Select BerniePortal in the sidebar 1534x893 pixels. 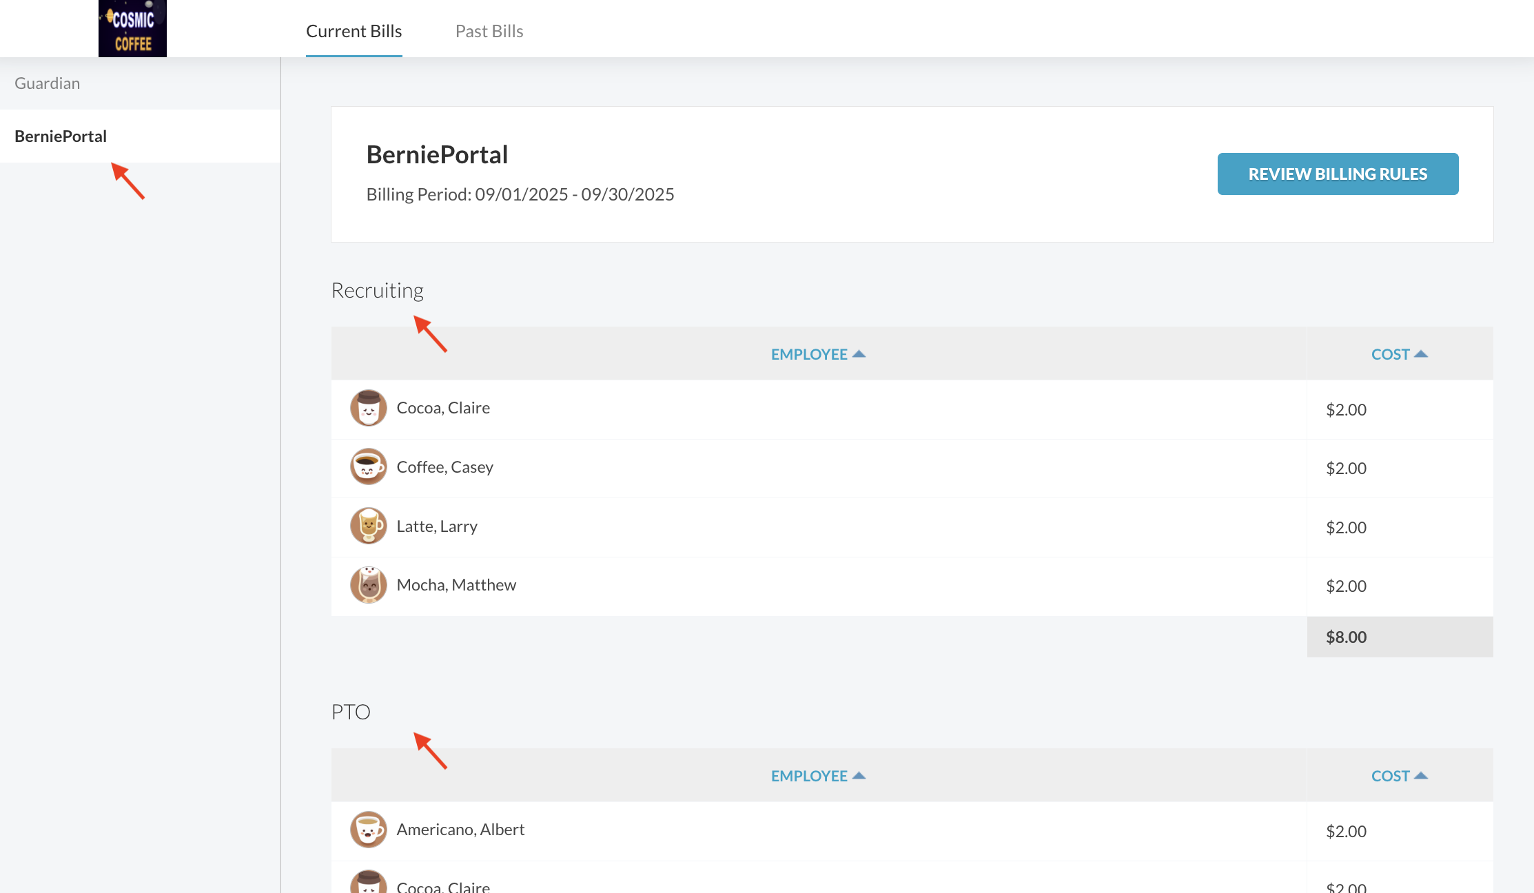[140, 136]
